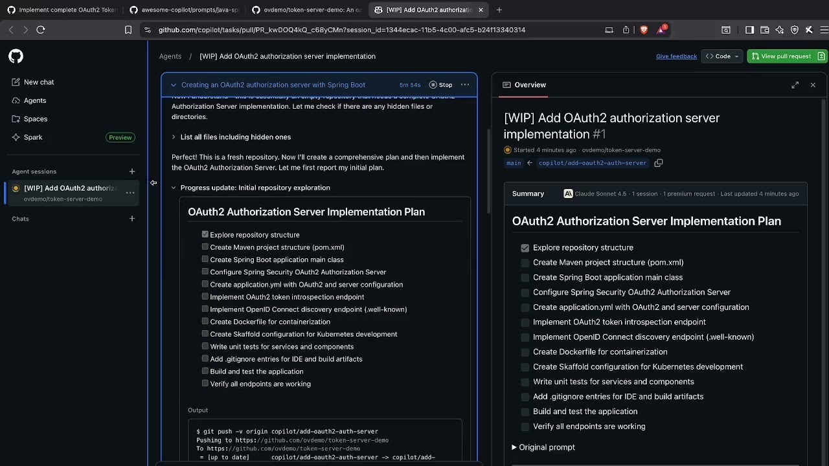This screenshot has height=466, width=829.
Task: Expand the Overview panel to full screen
Action: click(x=795, y=85)
